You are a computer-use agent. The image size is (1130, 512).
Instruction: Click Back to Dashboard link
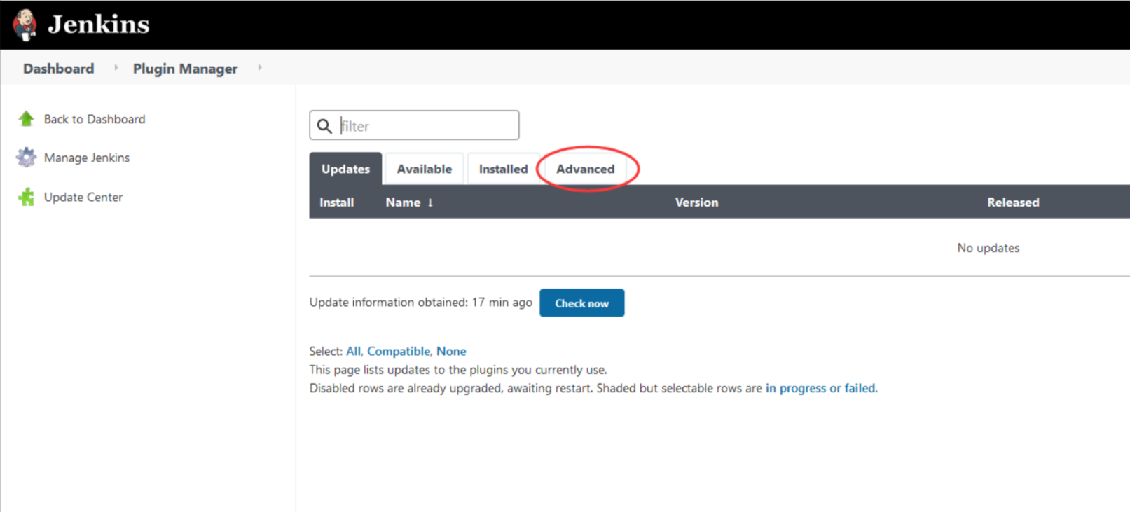pos(95,119)
